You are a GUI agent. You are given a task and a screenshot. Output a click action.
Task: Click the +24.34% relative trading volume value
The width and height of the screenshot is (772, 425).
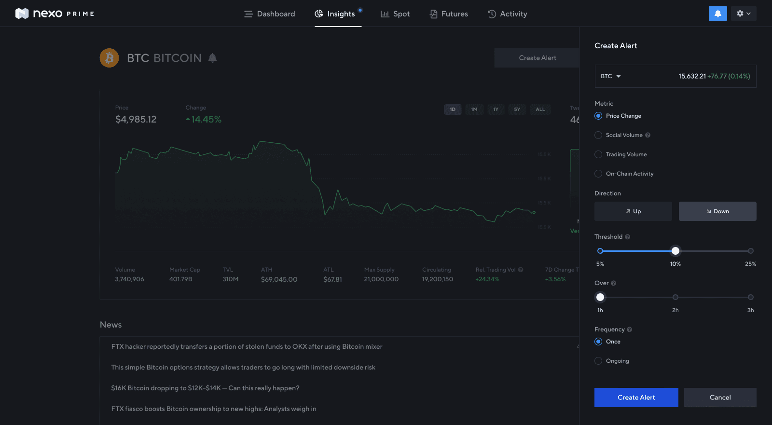(487, 279)
